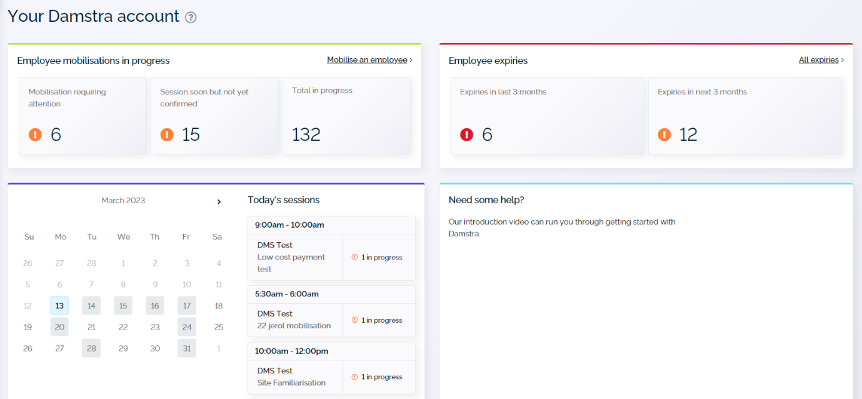862x399 pixels.
Task: Pick March 20 in the calendar
Action: tap(59, 327)
